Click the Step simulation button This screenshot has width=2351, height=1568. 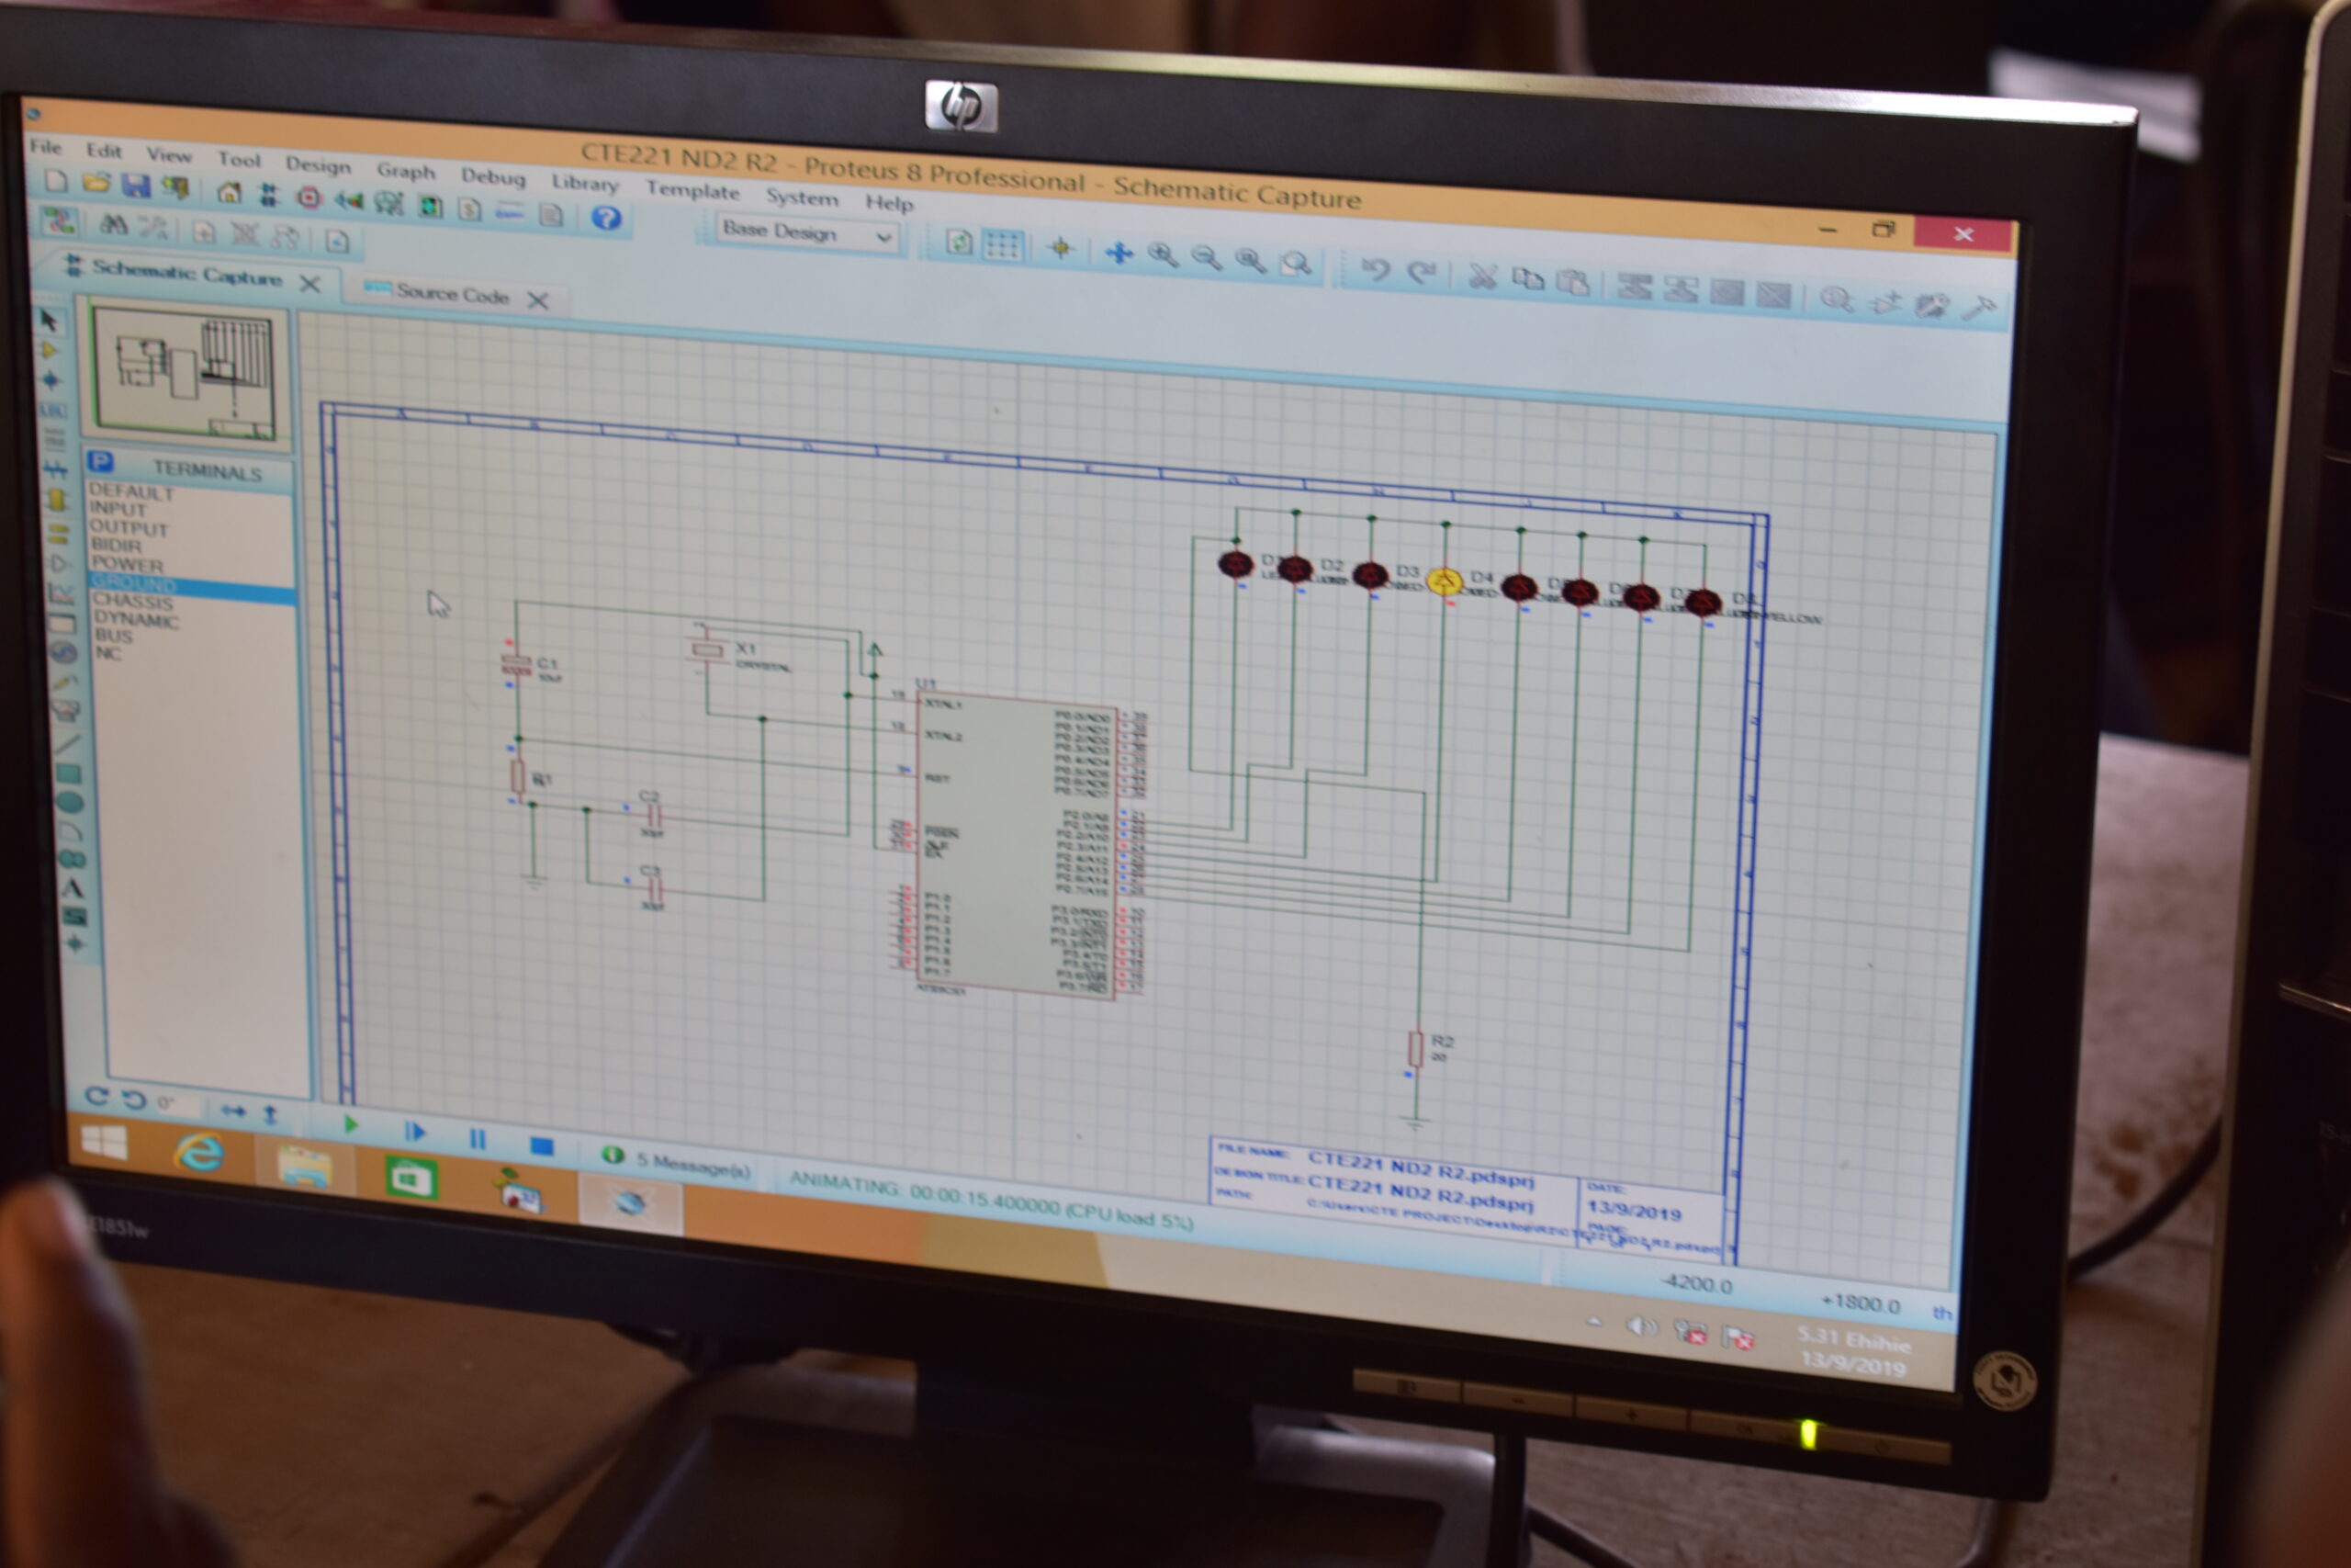click(415, 1132)
